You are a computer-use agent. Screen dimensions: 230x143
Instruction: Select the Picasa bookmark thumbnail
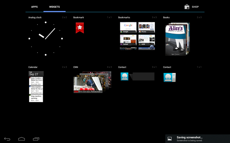[x=146, y=27]
